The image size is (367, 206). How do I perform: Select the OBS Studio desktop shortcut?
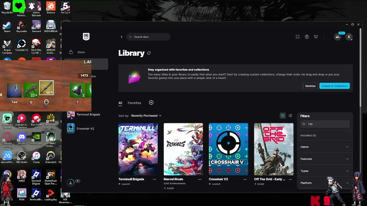(22, 158)
